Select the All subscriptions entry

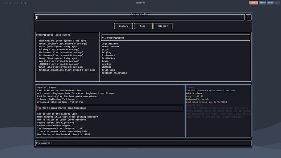pyautogui.click(x=175, y=38)
